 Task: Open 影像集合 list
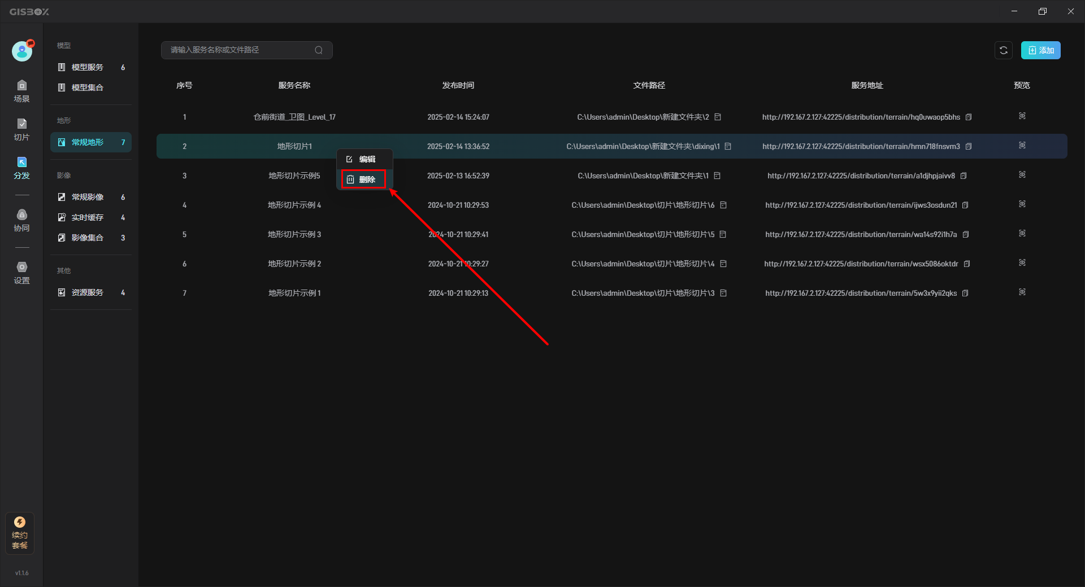91,238
